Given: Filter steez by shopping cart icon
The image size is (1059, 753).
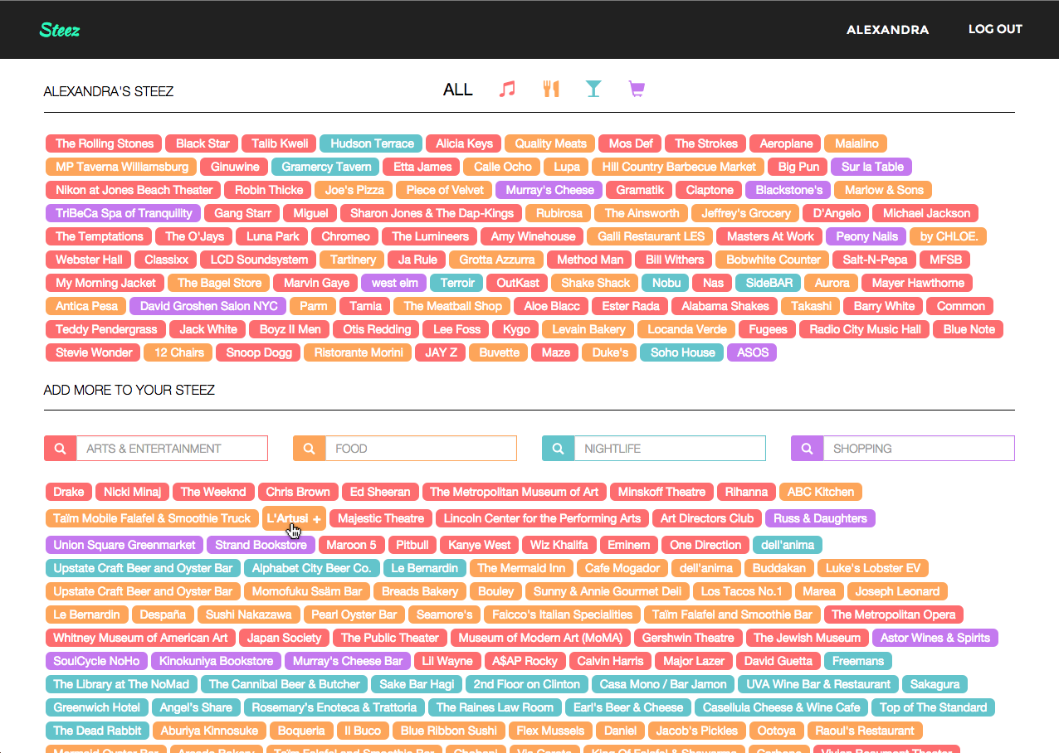Looking at the screenshot, I should point(636,89).
